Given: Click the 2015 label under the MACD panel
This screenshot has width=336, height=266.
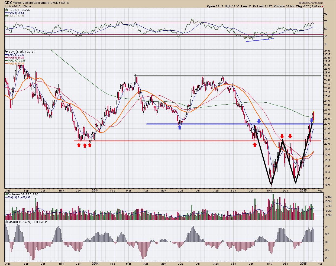Looking at the screenshot, I should (x=303, y=263).
